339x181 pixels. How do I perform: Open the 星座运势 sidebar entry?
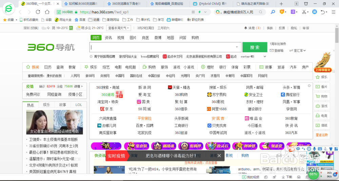click(322, 135)
